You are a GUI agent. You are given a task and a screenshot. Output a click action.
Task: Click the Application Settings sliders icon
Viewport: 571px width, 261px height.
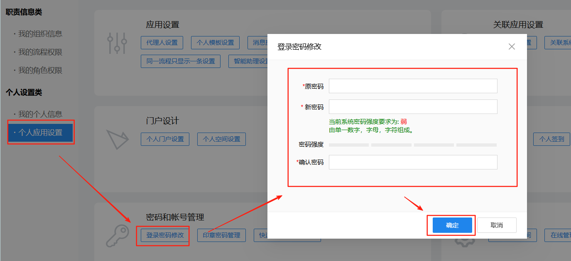coord(117,43)
